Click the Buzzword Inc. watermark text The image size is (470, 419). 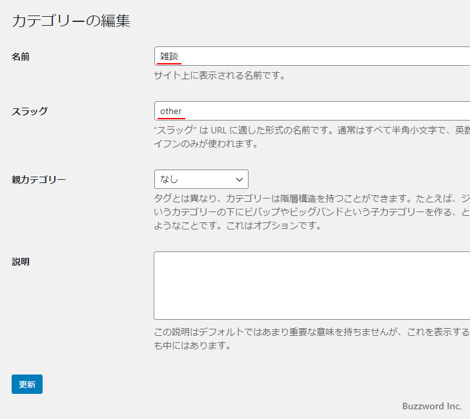click(x=431, y=406)
